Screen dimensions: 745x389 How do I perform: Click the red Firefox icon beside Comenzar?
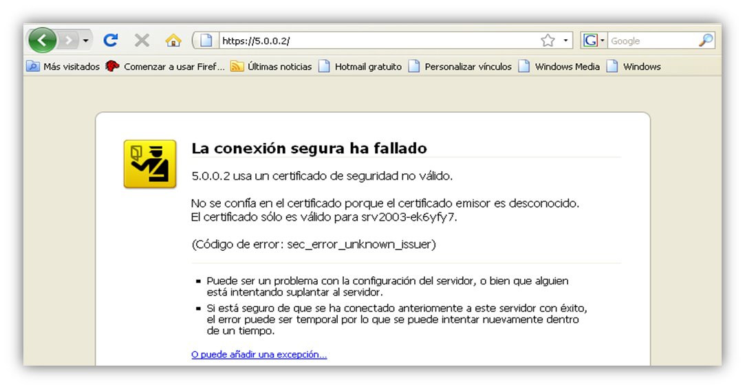112,67
